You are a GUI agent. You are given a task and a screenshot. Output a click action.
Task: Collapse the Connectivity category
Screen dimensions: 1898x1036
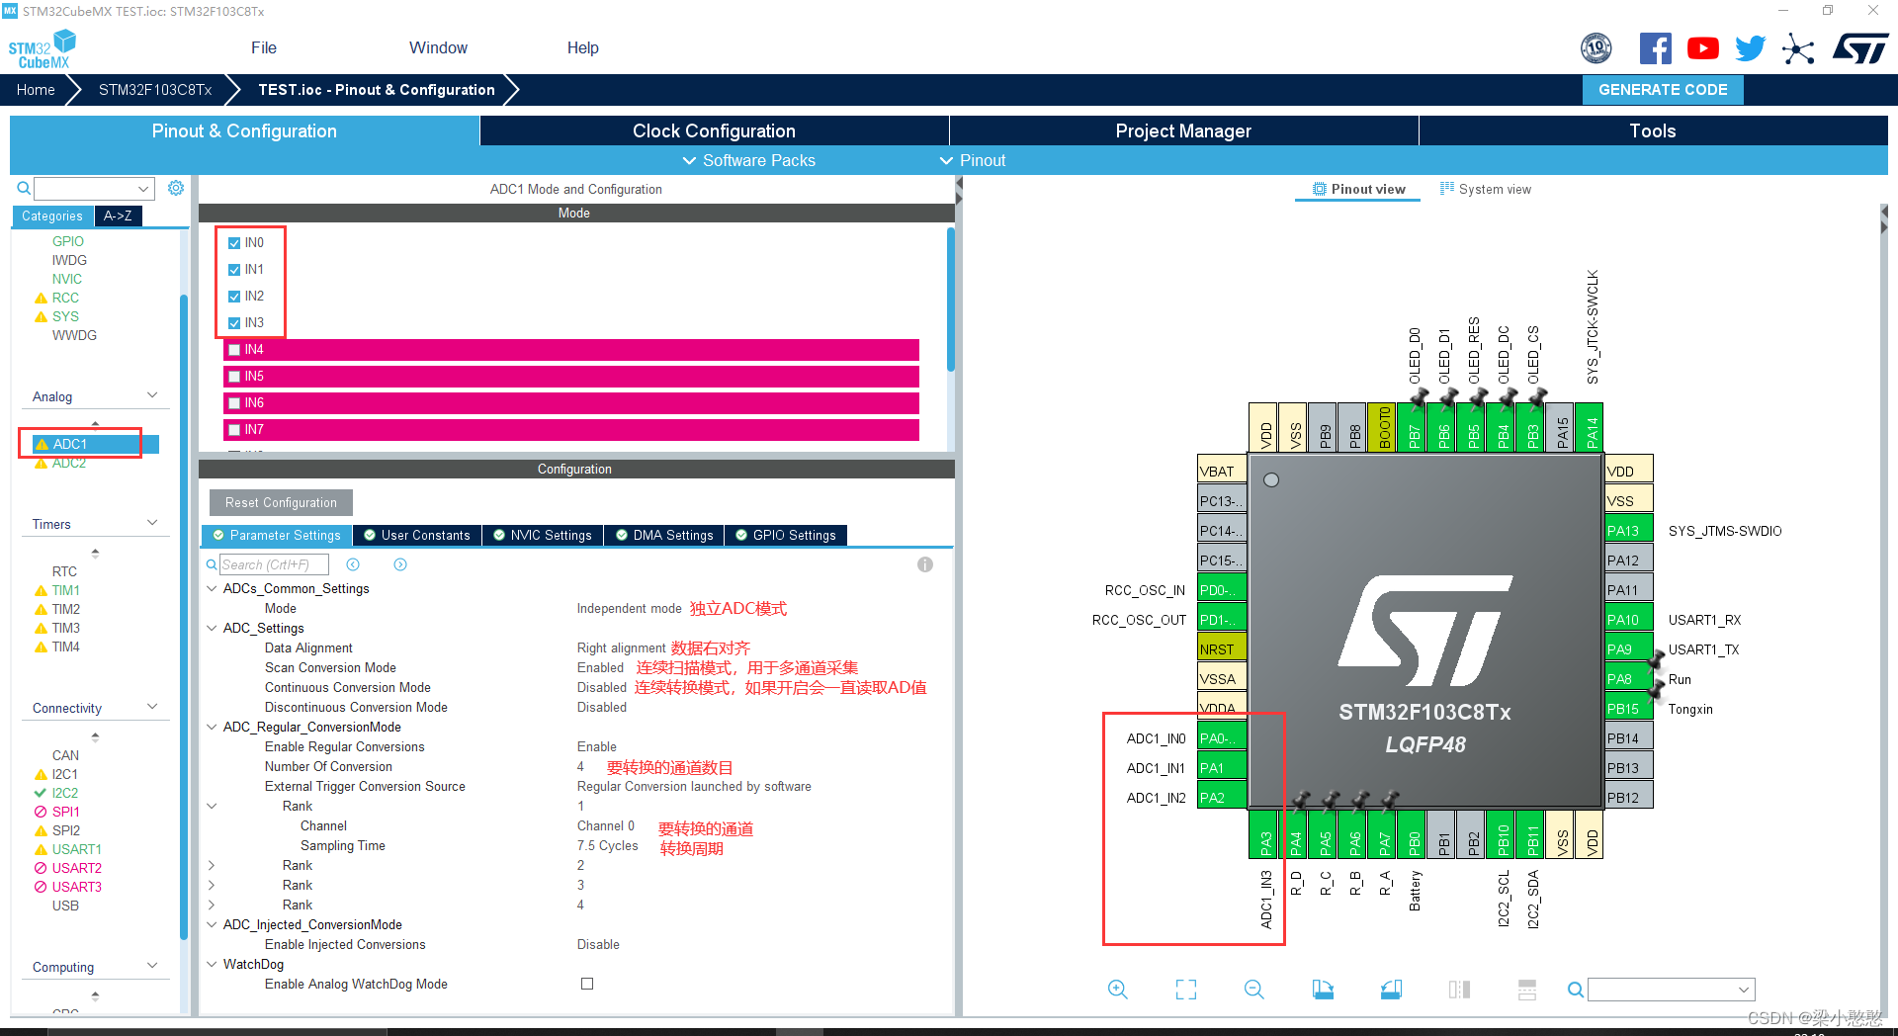tap(152, 707)
